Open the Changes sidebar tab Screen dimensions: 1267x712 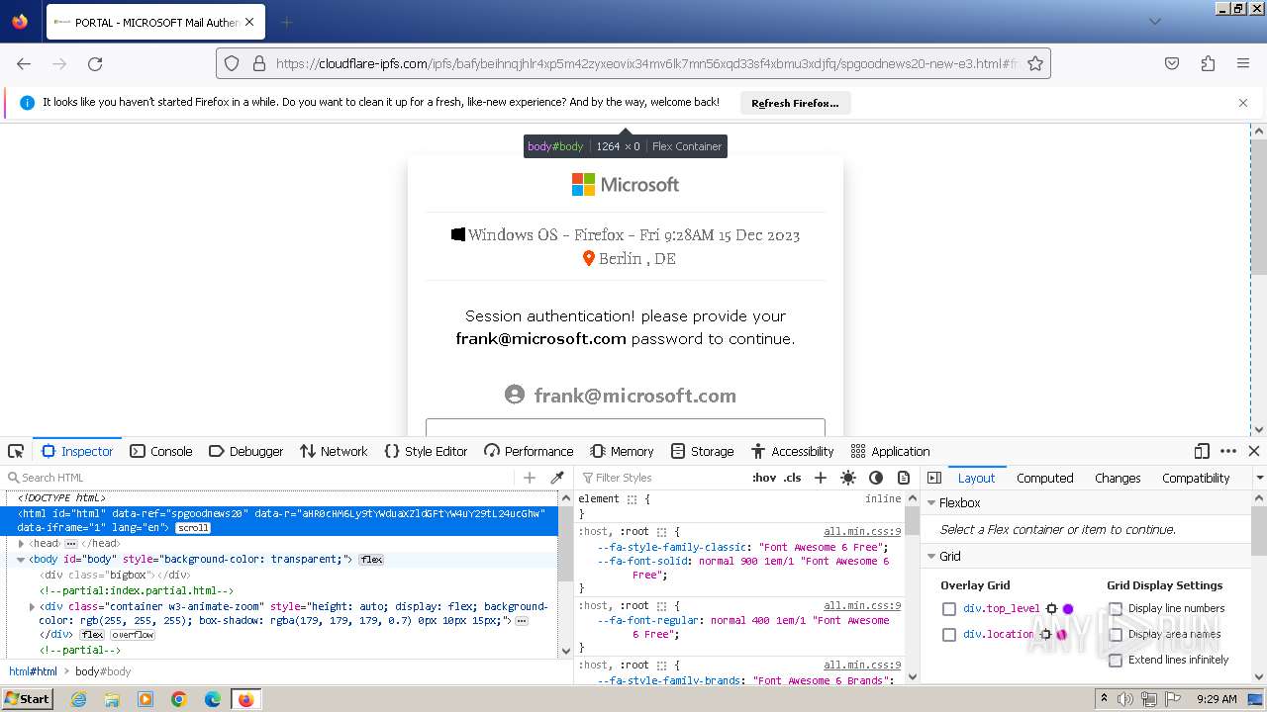1118,478
